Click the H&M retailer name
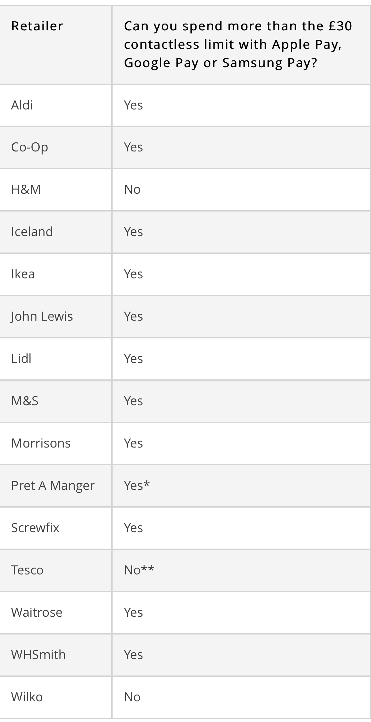This screenshot has width=371, height=722. [26, 190]
